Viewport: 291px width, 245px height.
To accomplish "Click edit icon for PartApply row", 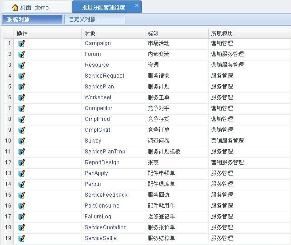I will pos(22,173).
